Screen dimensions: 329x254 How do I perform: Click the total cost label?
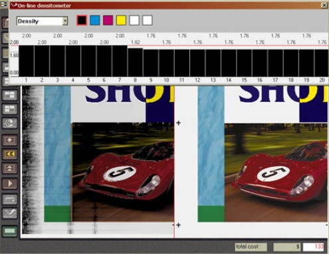click(251, 247)
